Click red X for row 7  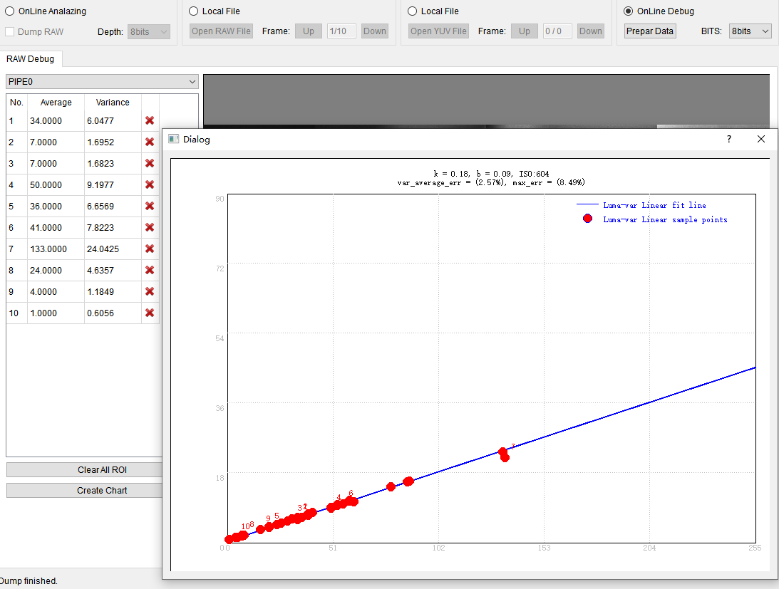coord(150,249)
